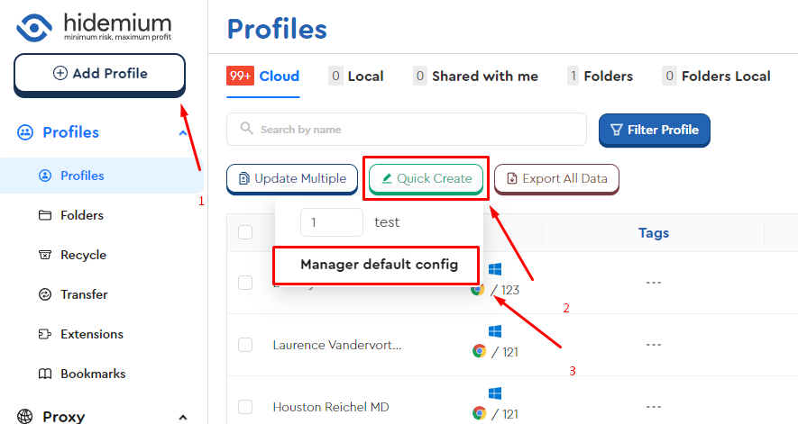
Task: Click the Hidemium eye logo
Action: pos(34,27)
